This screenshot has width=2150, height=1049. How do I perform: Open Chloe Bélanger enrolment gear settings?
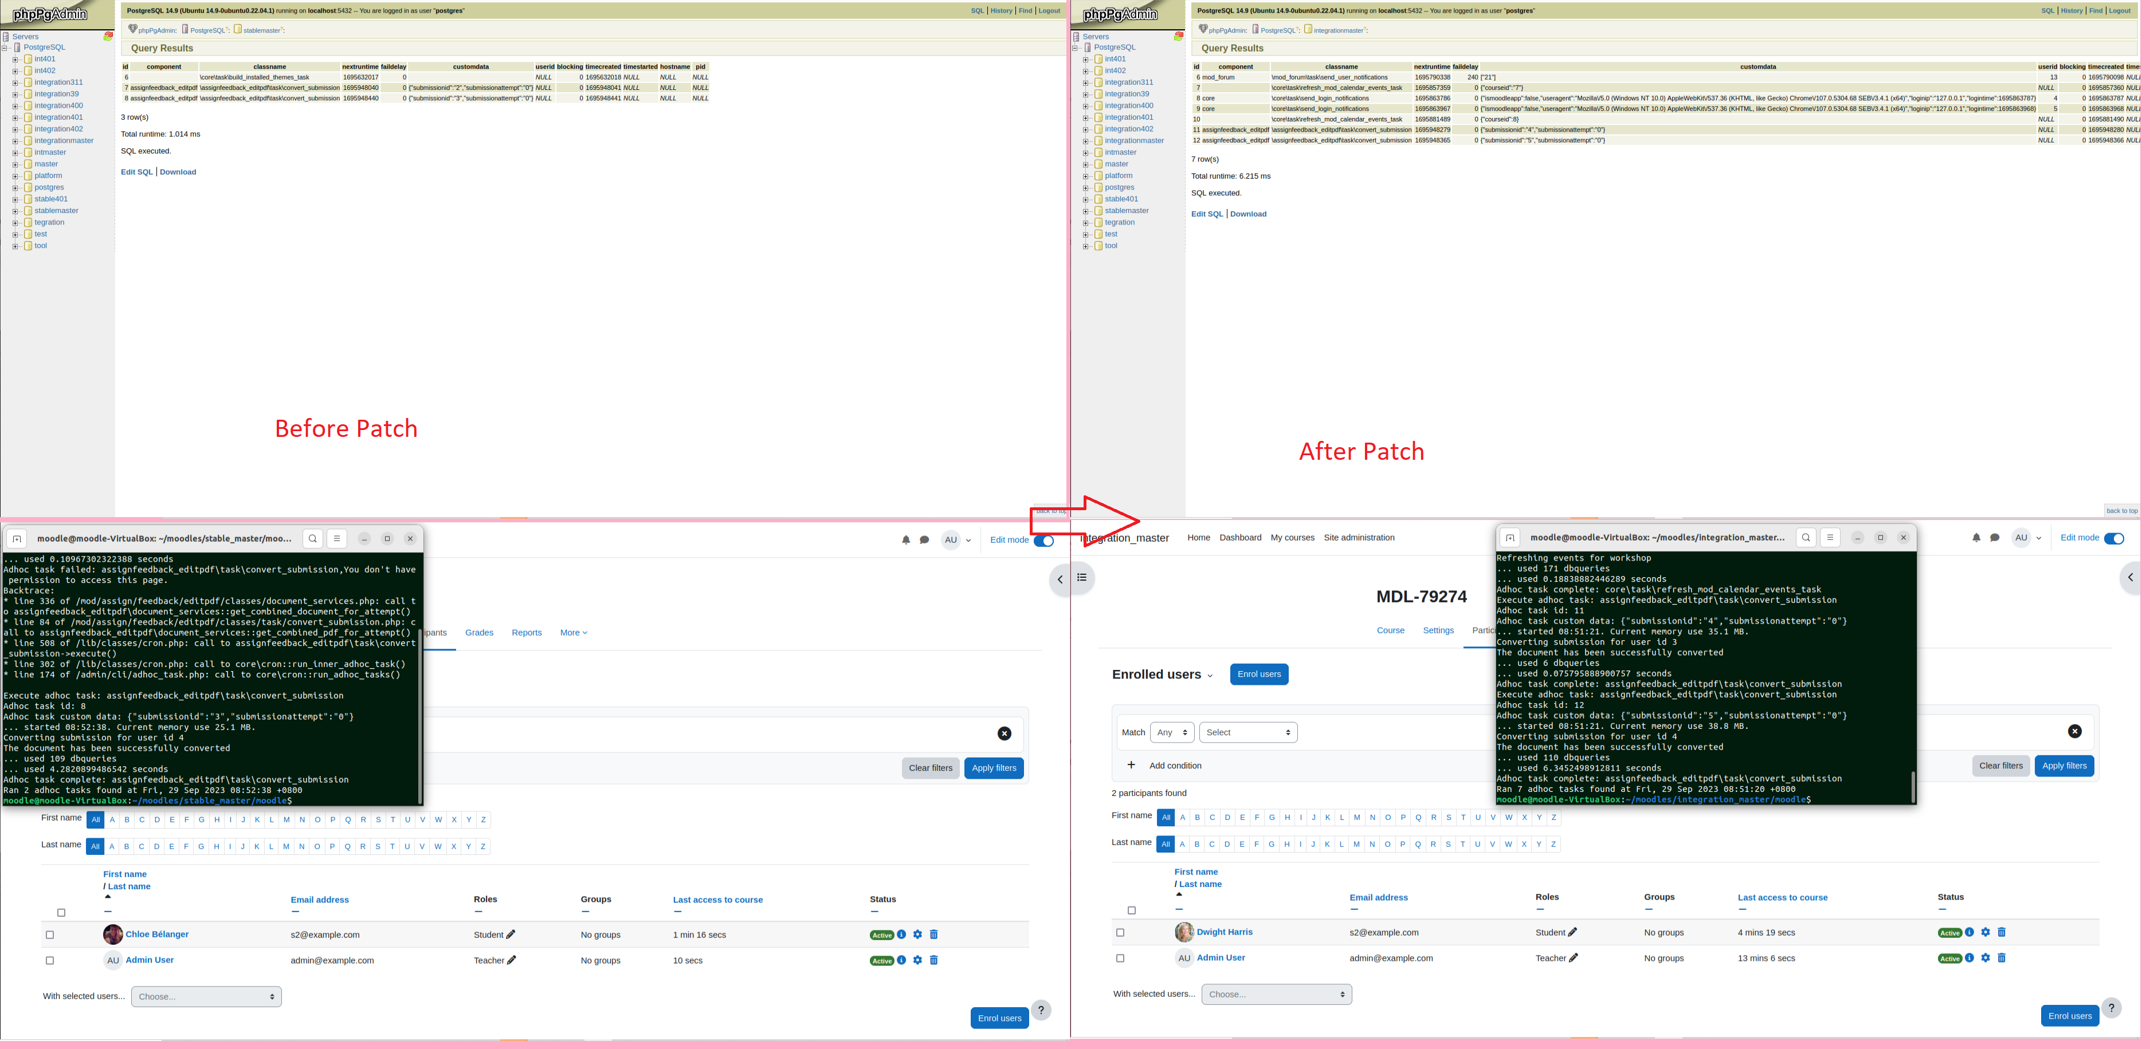(x=917, y=934)
